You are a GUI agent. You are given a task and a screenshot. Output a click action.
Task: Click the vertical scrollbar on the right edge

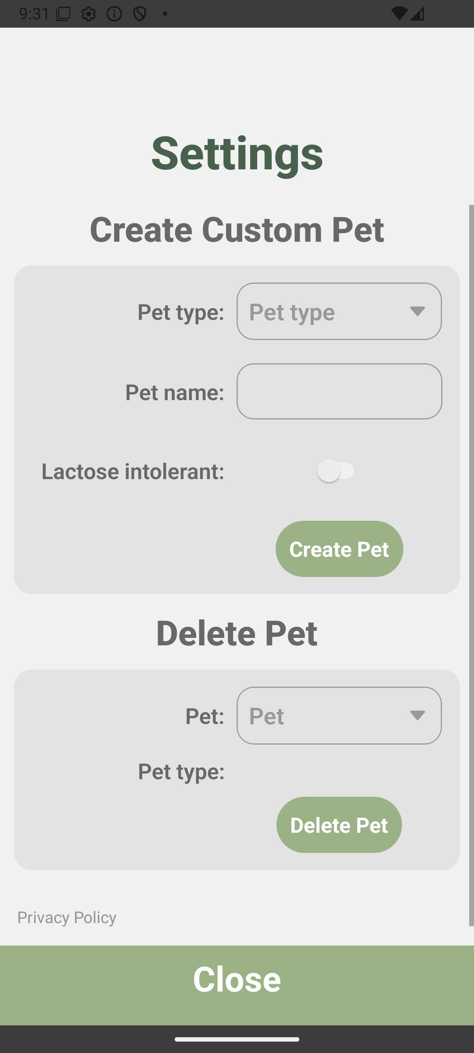(x=471, y=565)
